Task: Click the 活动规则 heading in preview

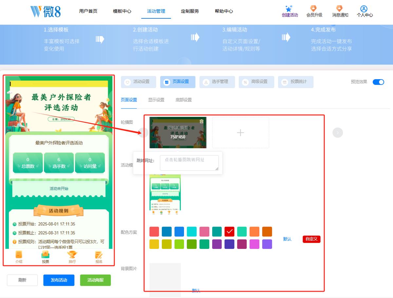Action: coord(59,211)
